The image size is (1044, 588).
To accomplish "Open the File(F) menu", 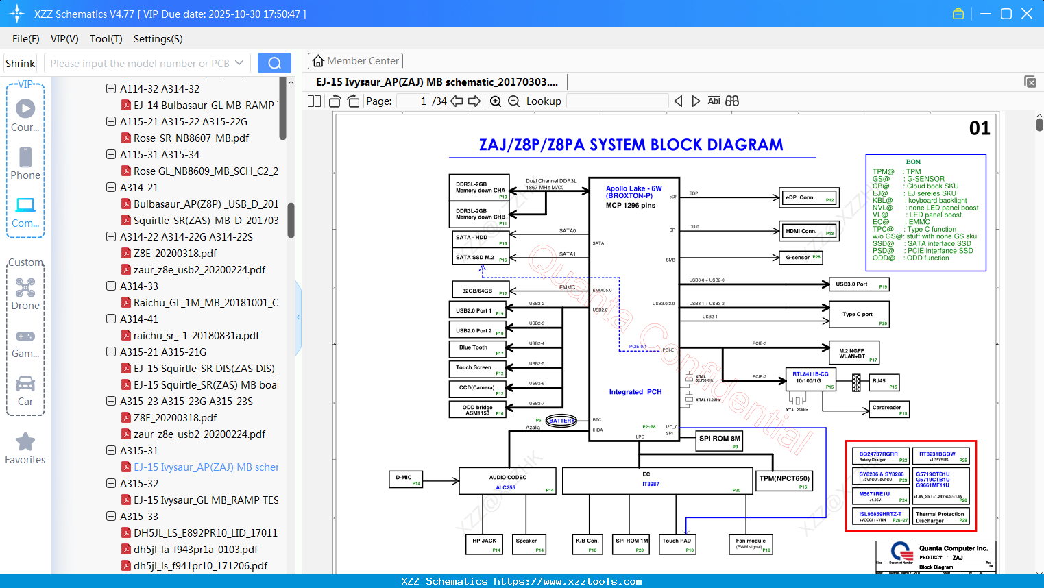I will pos(26,39).
